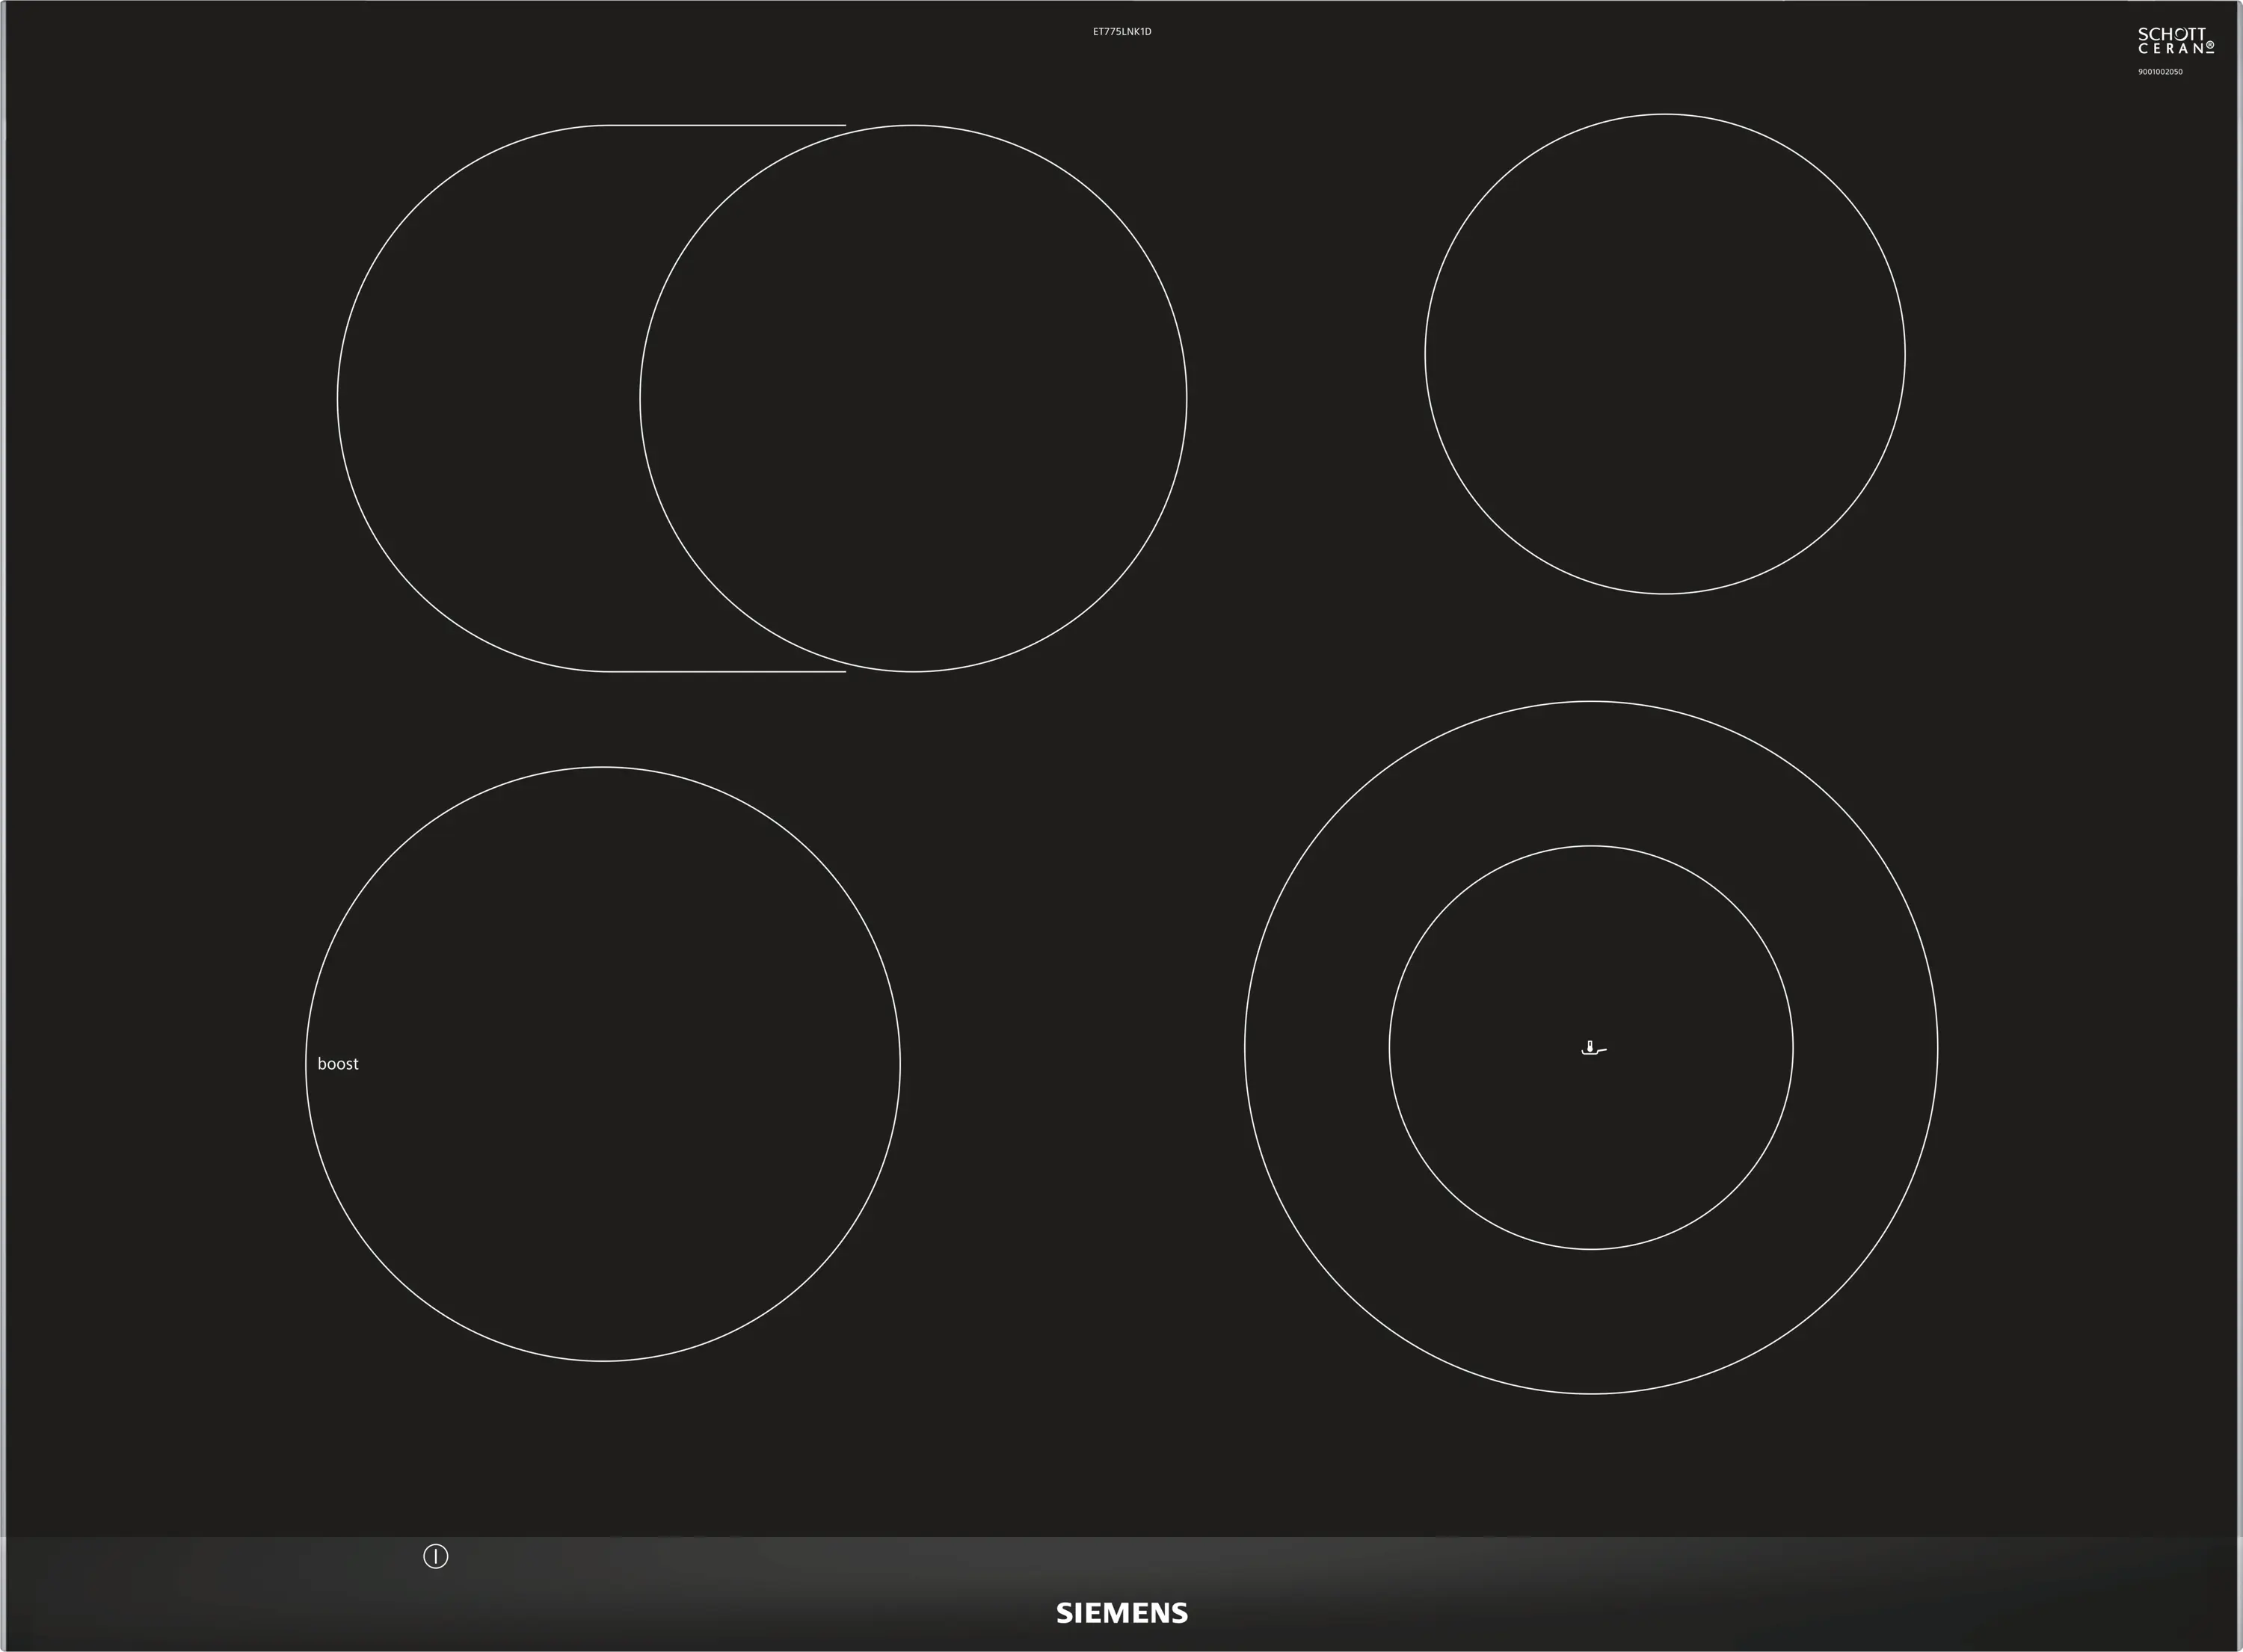Click the 9001002050 serial number text

click(2160, 72)
